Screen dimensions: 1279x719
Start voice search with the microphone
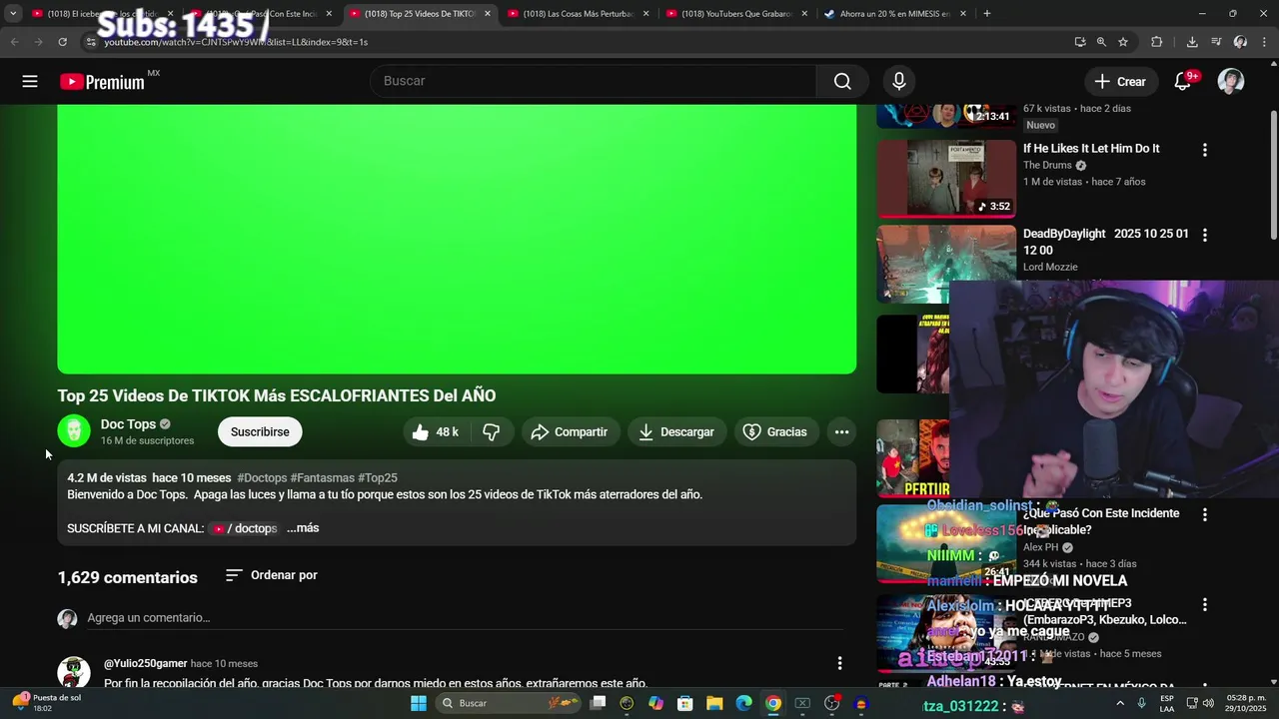pyautogui.click(x=899, y=81)
